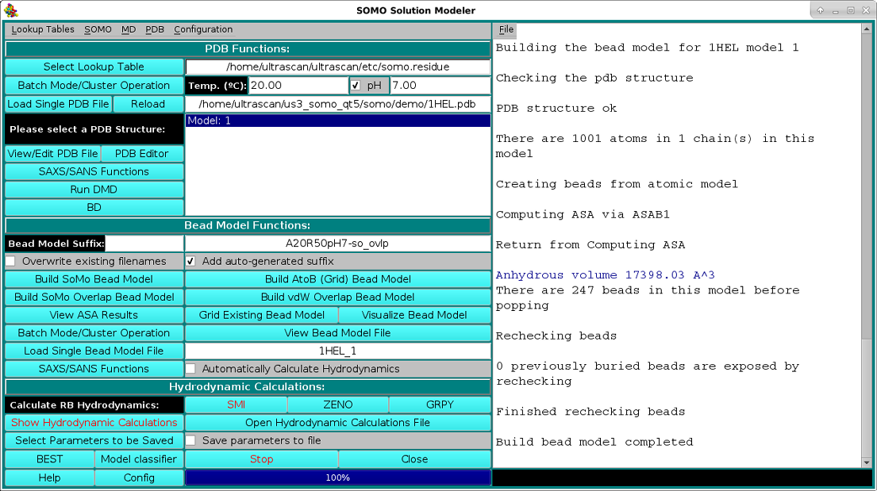Viewport: 877px width, 491px height.
Task: Click the 100% progress bar
Action: click(338, 478)
